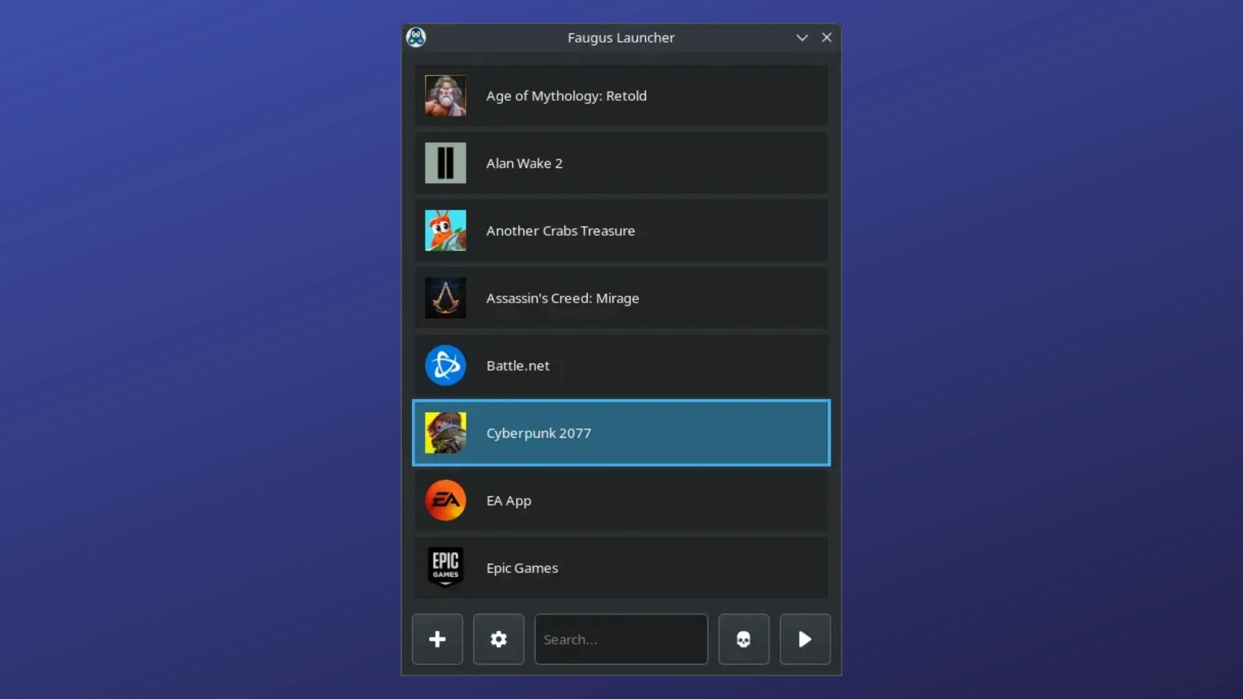The height and width of the screenshot is (699, 1243).
Task: Click the Assassin's Creed: Mirage emblem icon
Action: [x=445, y=298]
